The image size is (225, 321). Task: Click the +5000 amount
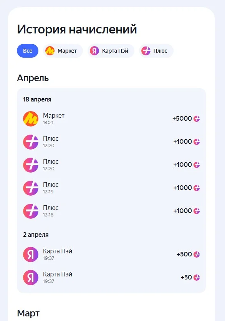[x=182, y=118]
